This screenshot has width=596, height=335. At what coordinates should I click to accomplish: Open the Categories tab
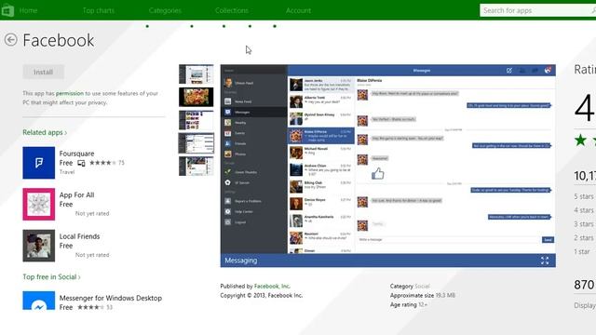click(165, 10)
